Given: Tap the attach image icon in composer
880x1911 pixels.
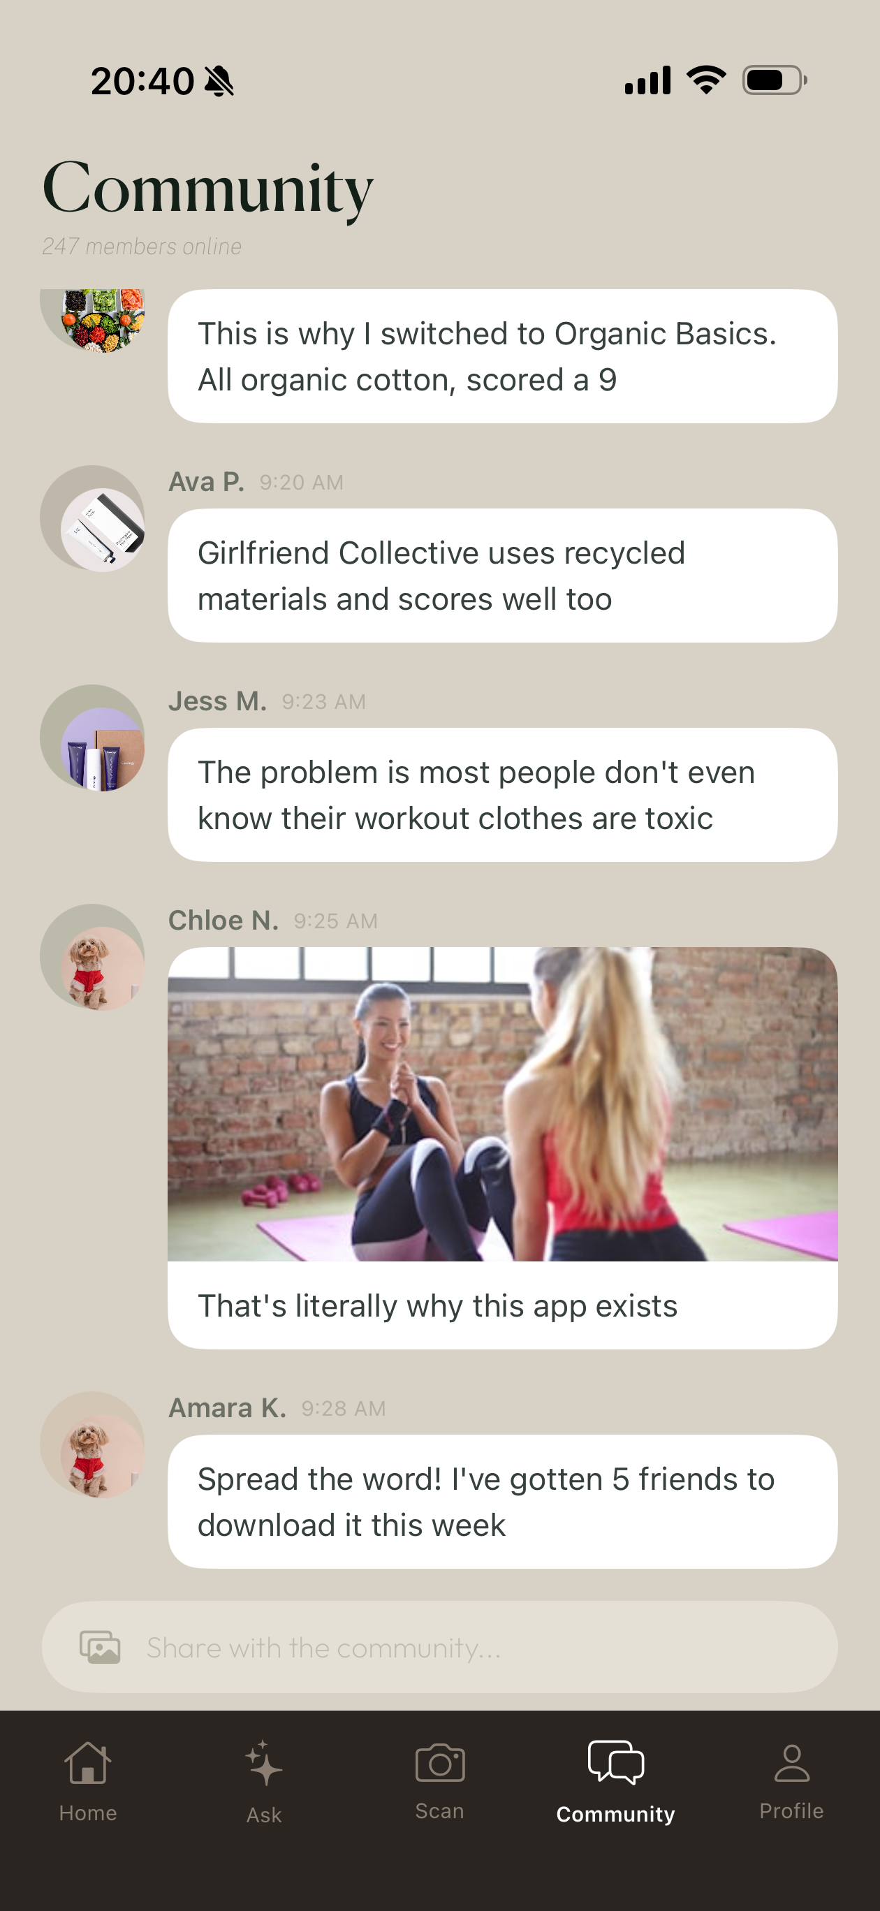Looking at the screenshot, I should point(100,1648).
